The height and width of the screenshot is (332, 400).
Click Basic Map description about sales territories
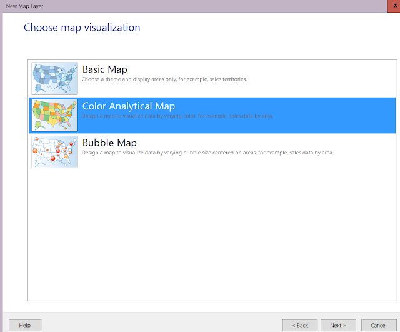(x=164, y=79)
